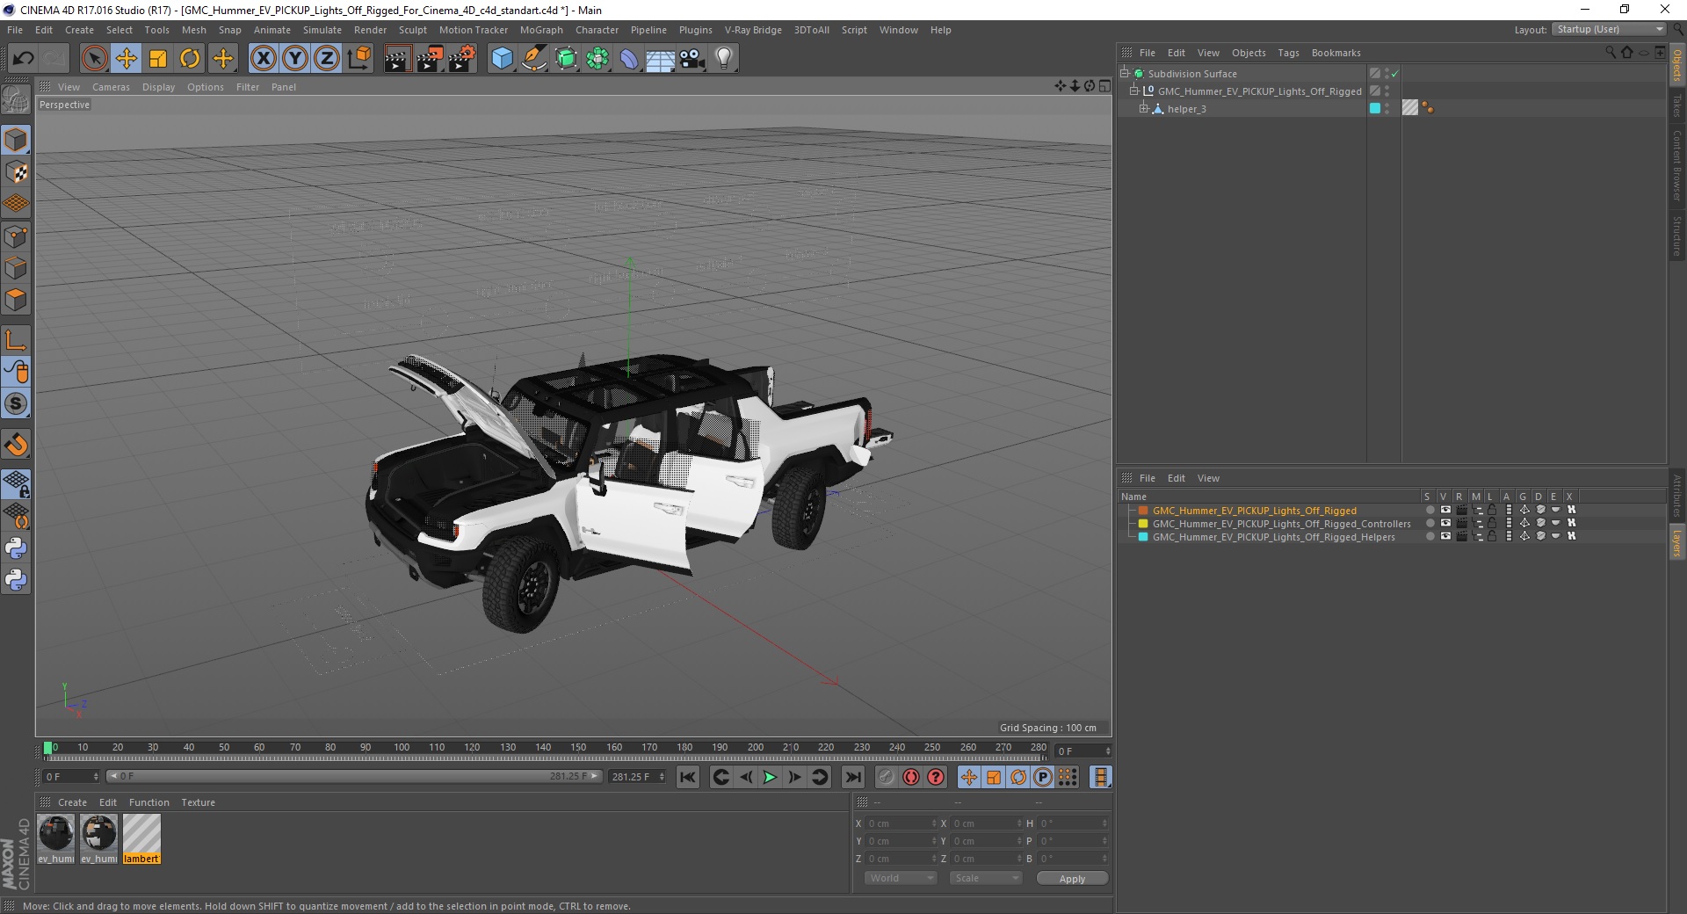Toggle Y axis lock
1687x914 pixels.
pos(295,59)
